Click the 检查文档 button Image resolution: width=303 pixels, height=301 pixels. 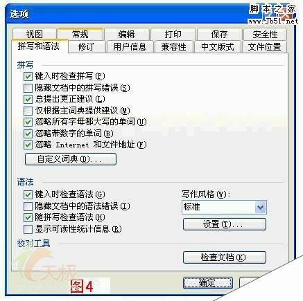pyautogui.click(x=225, y=257)
